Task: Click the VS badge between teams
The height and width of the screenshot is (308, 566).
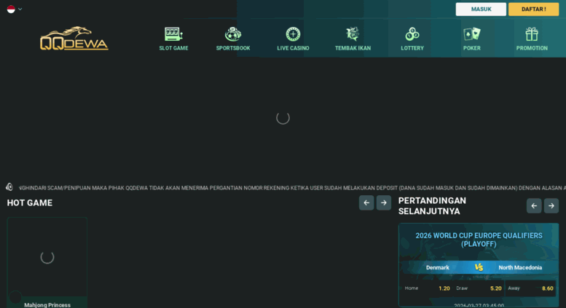Action: click(479, 267)
